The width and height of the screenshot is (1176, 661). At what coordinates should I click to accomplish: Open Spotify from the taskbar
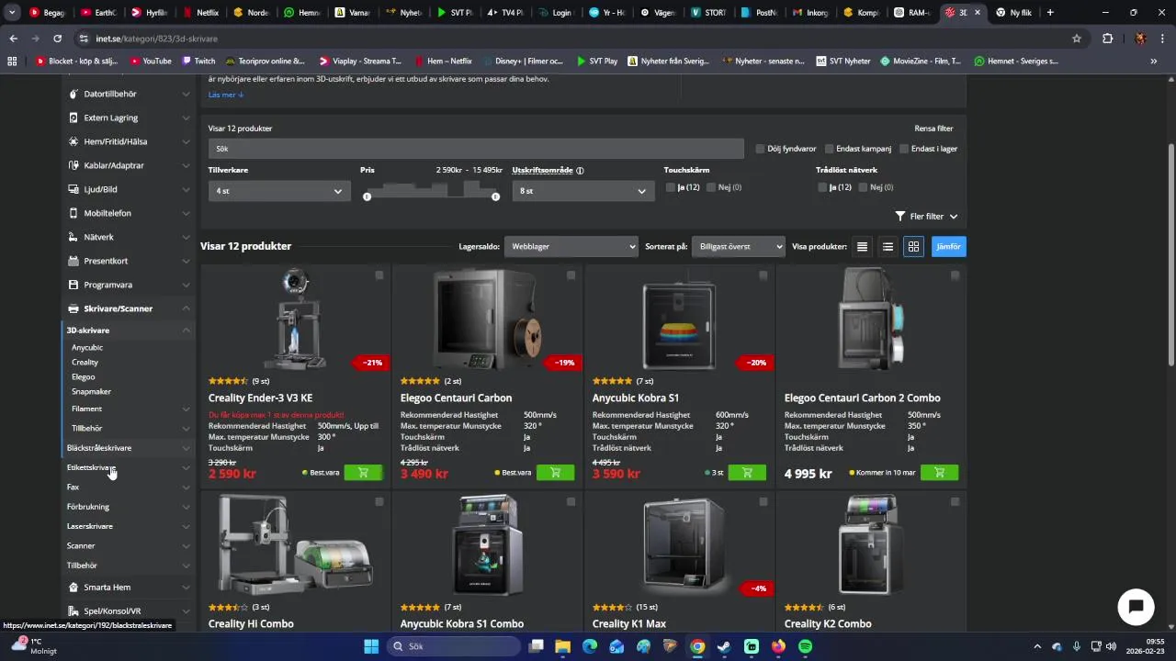pos(806,646)
